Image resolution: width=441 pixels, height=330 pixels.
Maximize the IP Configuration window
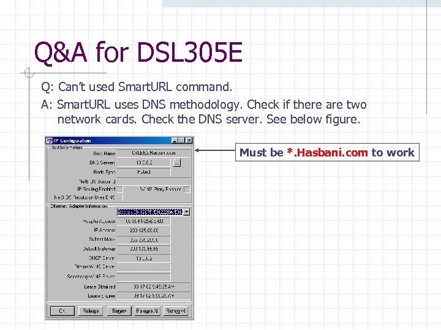(x=181, y=141)
